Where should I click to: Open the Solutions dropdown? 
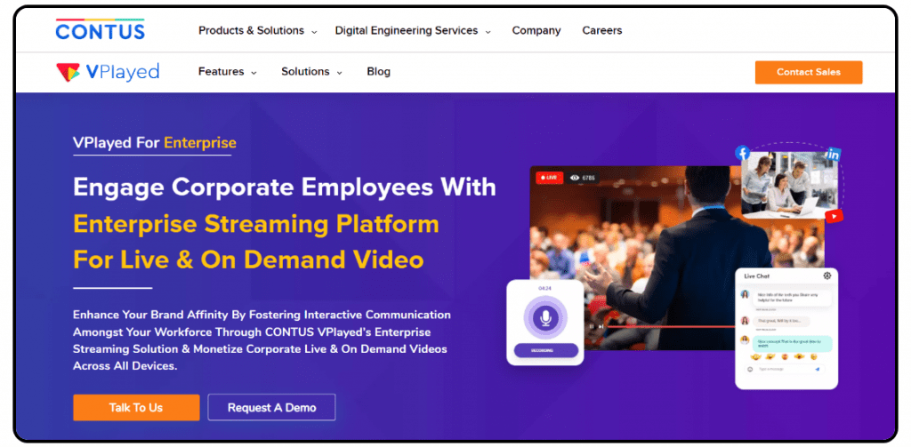pyautogui.click(x=311, y=72)
